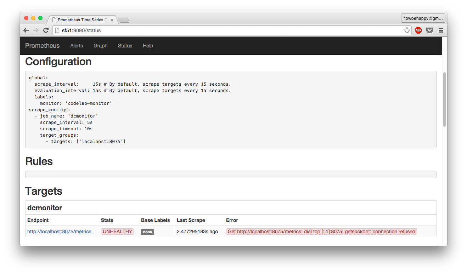Open the Help page in navbar
The width and height of the screenshot is (467, 274).
[148, 46]
